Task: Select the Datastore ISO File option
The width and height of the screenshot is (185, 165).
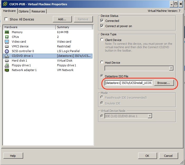Action: click(102, 76)
